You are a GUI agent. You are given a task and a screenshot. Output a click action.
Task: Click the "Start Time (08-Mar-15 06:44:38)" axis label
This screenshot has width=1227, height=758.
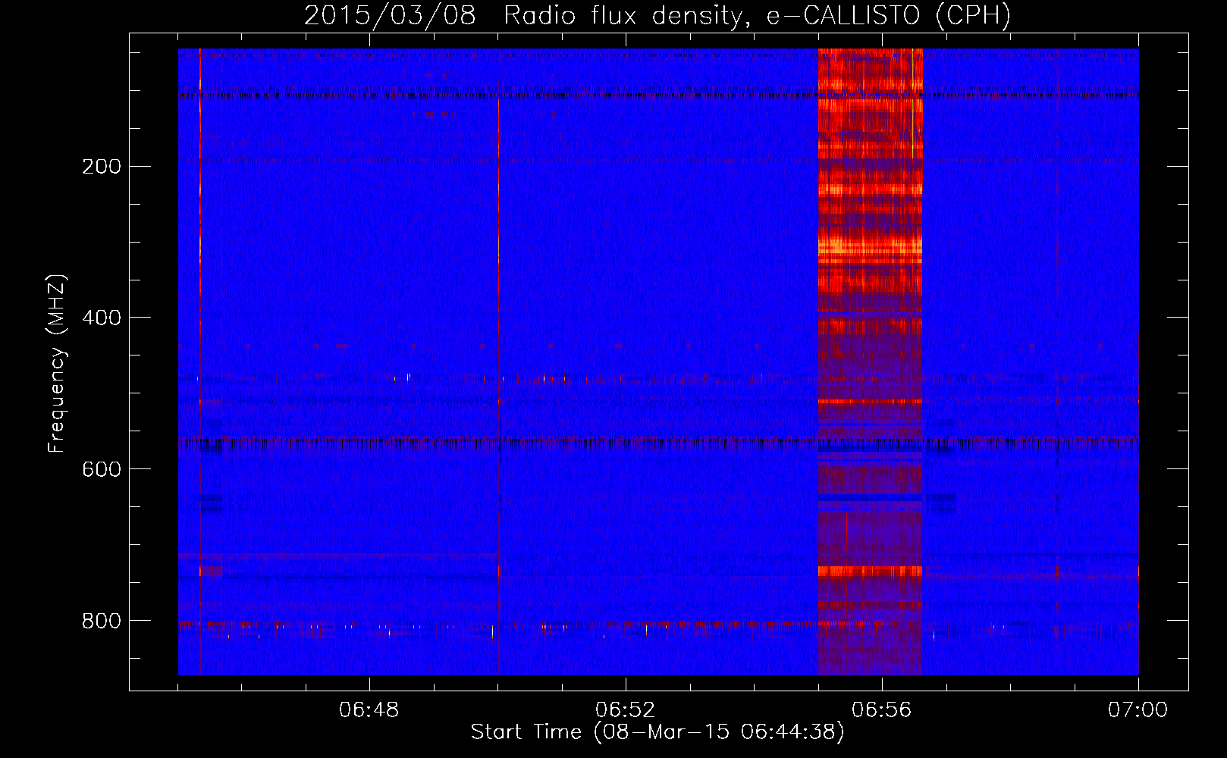point(657,732)
